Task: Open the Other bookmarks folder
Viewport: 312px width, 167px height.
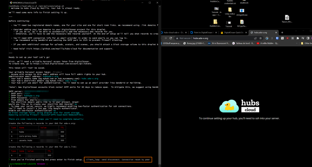Action: click(306, 43)
